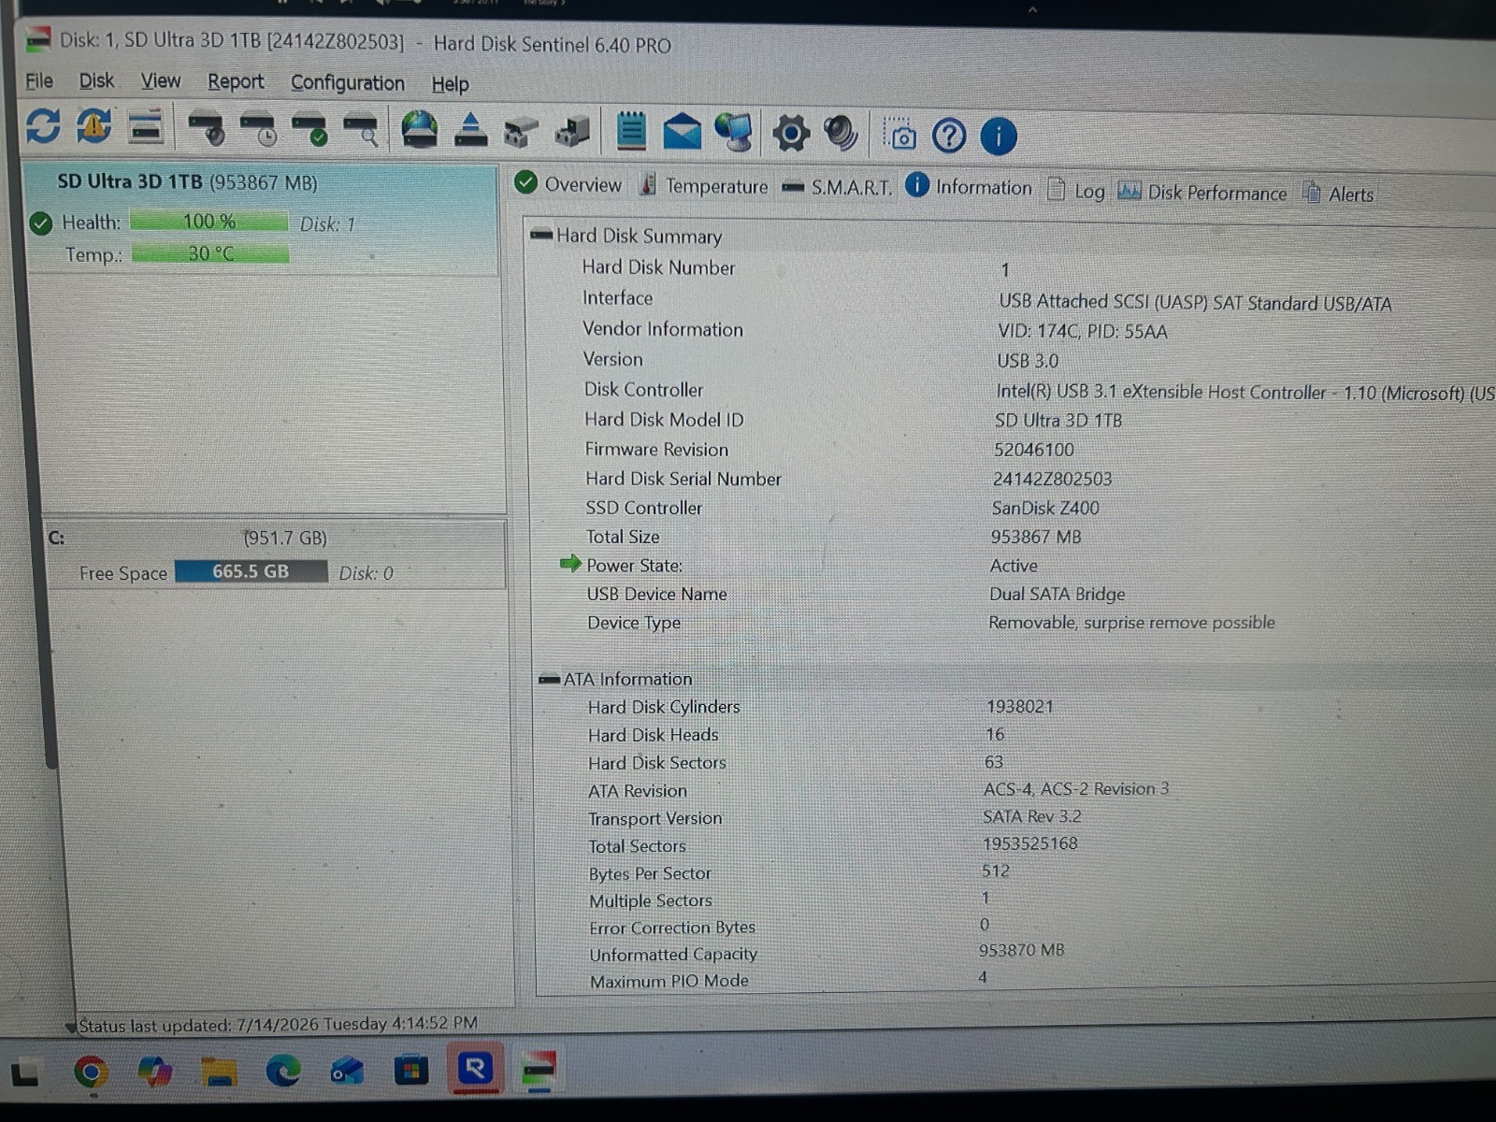The image size is (1496, 1122).
Task: Click the Vendor Information value VID: 174C
Action: point(1083,331)
